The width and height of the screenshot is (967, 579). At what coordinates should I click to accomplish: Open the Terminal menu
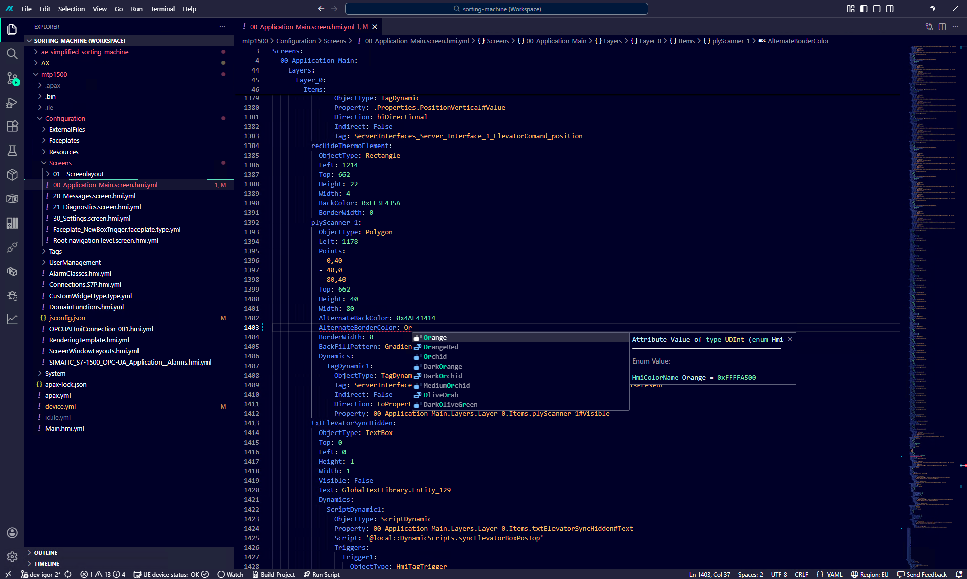(x=162, y=9)
